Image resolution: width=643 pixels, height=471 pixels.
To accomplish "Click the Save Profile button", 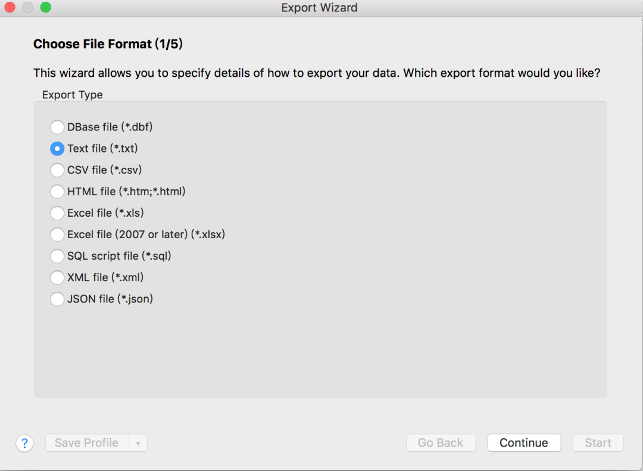I will coord(87,443).
